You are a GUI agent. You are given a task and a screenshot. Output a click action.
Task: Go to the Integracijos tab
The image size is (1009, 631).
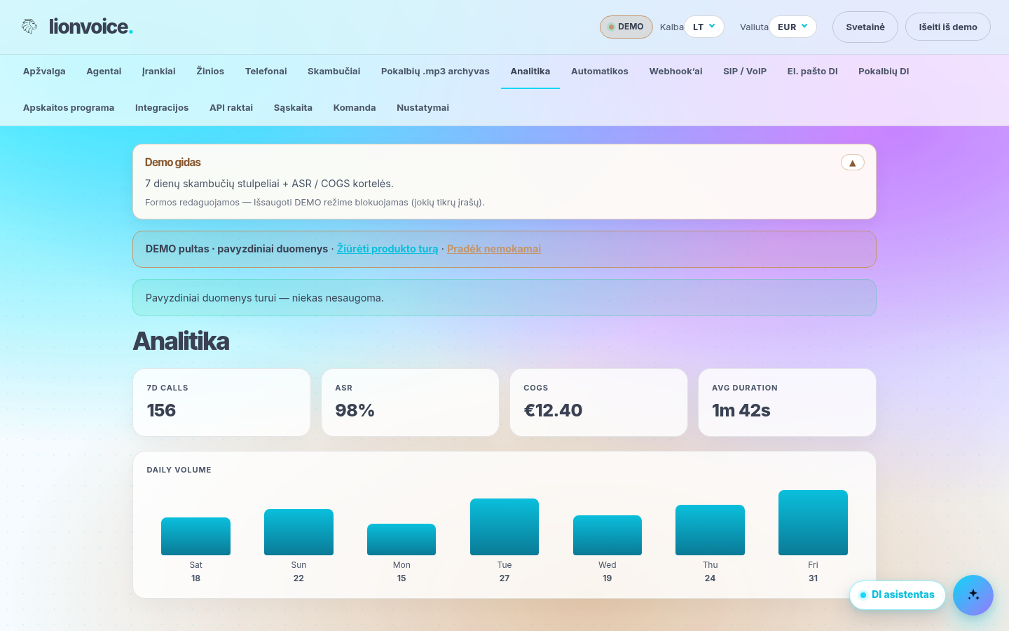(162, 107)
